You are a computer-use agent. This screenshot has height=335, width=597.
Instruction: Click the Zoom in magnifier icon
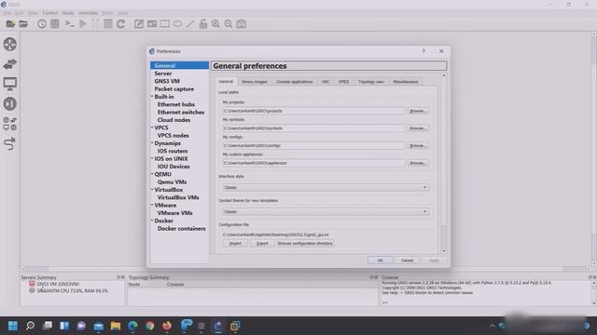click(215, 24)
